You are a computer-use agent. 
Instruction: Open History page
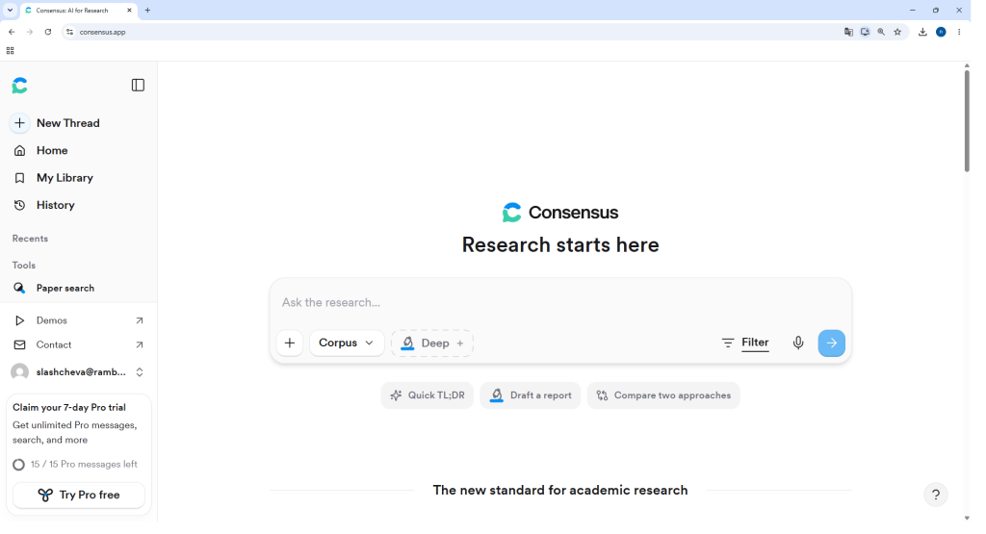(44, 206)
